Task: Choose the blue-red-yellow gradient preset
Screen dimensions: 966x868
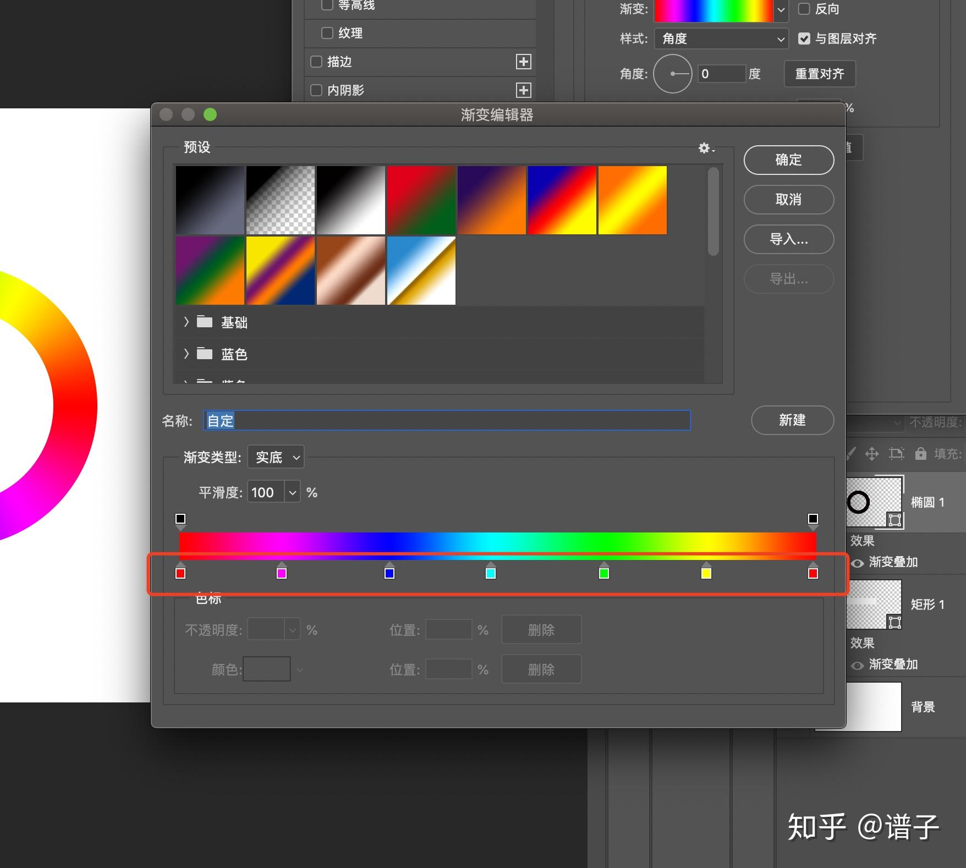Action: click(562, 200)
